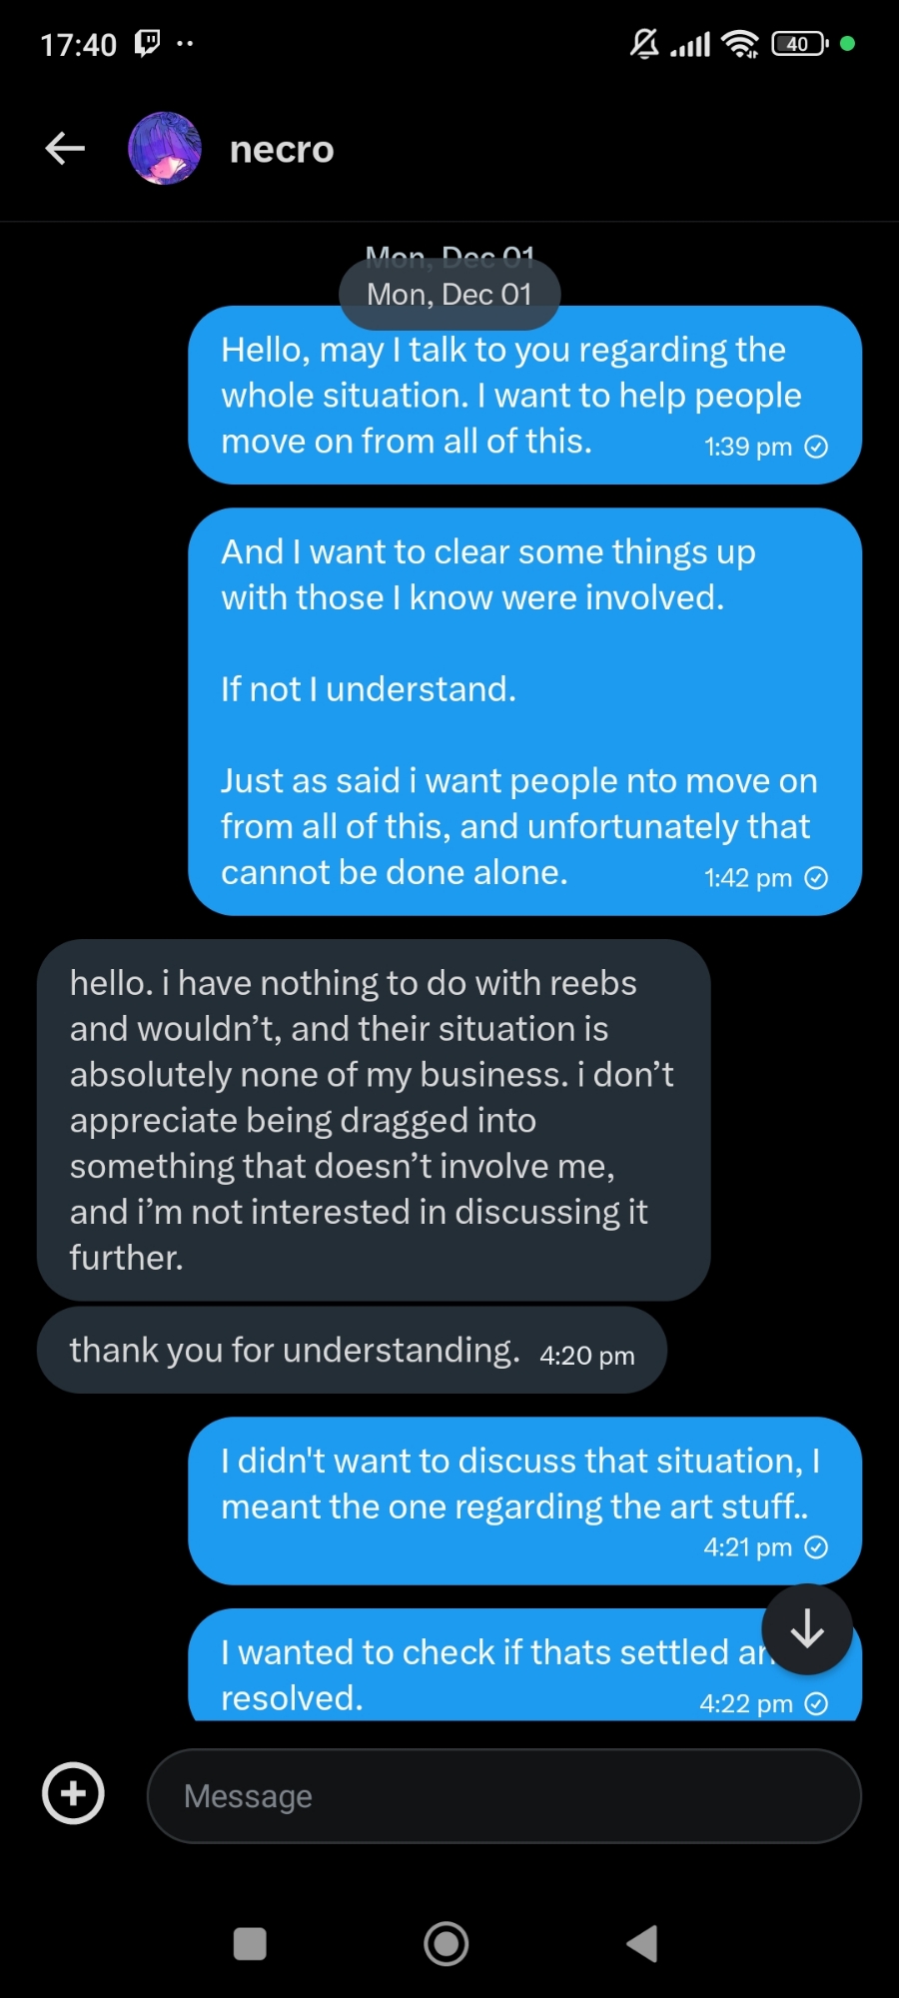The image size is (899, 1998).
Task: Open necro's profile avatar
Action: [165, 149]
